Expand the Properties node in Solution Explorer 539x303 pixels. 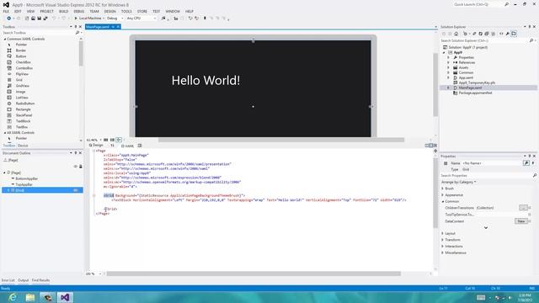448,57
